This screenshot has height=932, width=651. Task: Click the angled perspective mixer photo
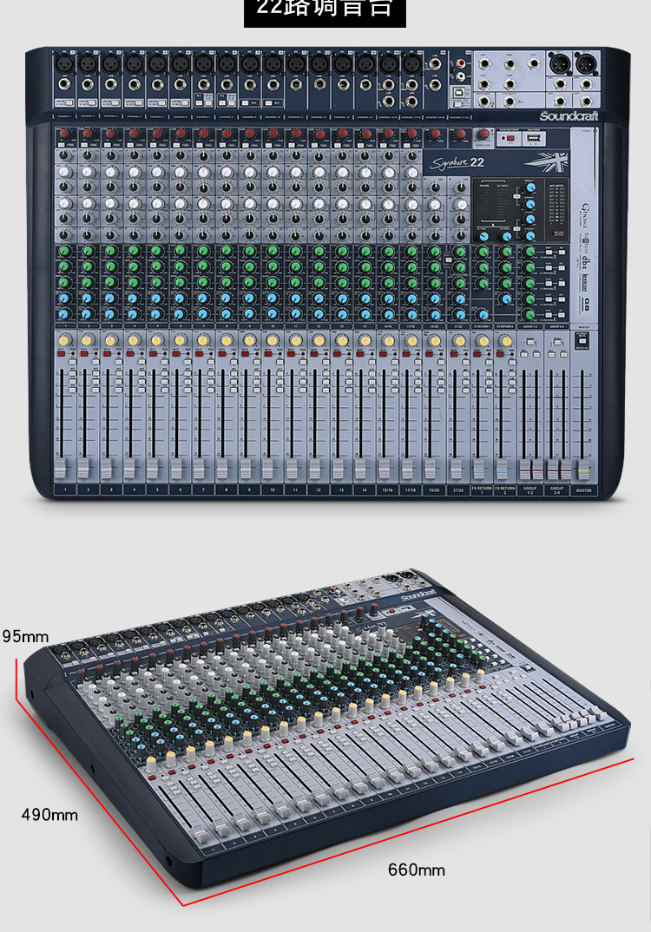tap(326, 729)
